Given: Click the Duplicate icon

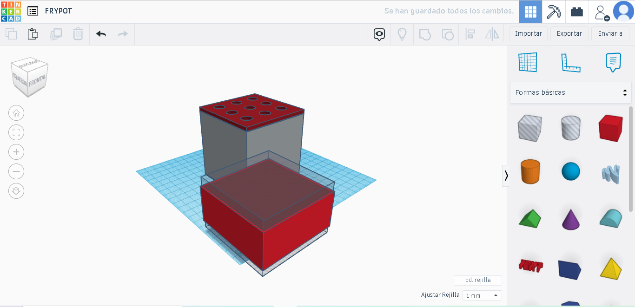Looking at the screenshot, I should 56,34.
